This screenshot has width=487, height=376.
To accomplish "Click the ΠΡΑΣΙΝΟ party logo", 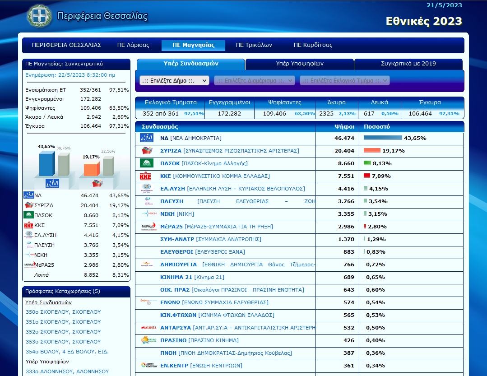I will tap(149, 340).
